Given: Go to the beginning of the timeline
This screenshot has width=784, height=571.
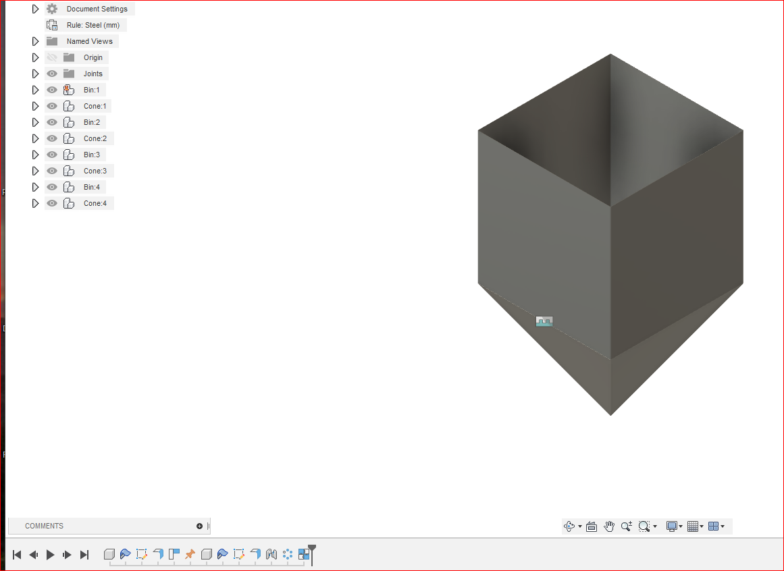Looking at the screenshot, I should pyautogui.click(x=17, y=555).
